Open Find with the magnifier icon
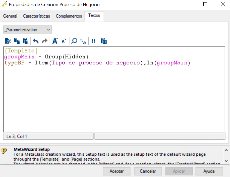The height and width of the screenshot is (177, 230). (x=74, y=41)
